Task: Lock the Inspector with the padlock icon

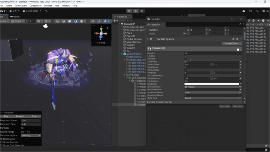Action: (x=240, y=24)
